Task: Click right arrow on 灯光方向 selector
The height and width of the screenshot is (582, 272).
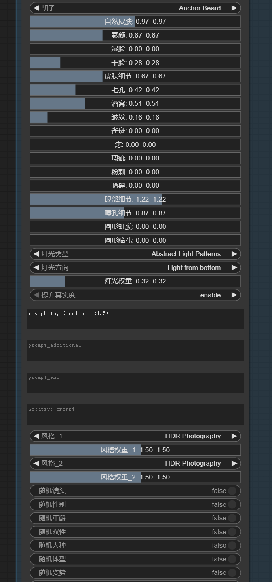Action: [x=234, y=268]
